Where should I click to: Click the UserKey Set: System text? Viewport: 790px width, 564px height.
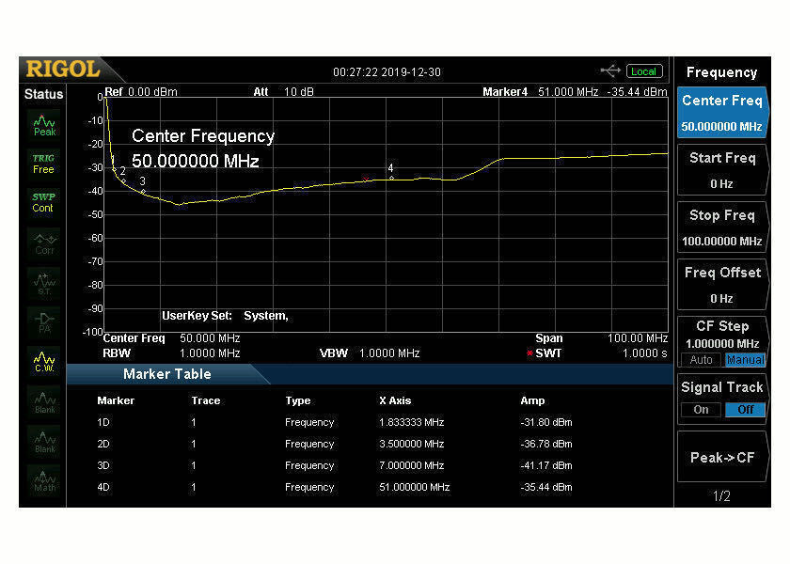click(225, 316)
